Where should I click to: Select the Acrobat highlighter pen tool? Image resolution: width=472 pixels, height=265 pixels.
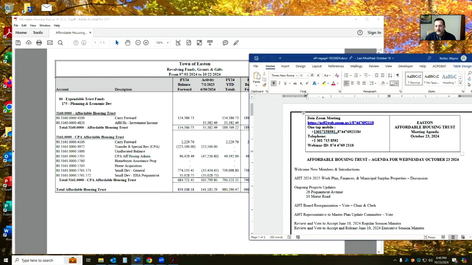tap(236, 43)
